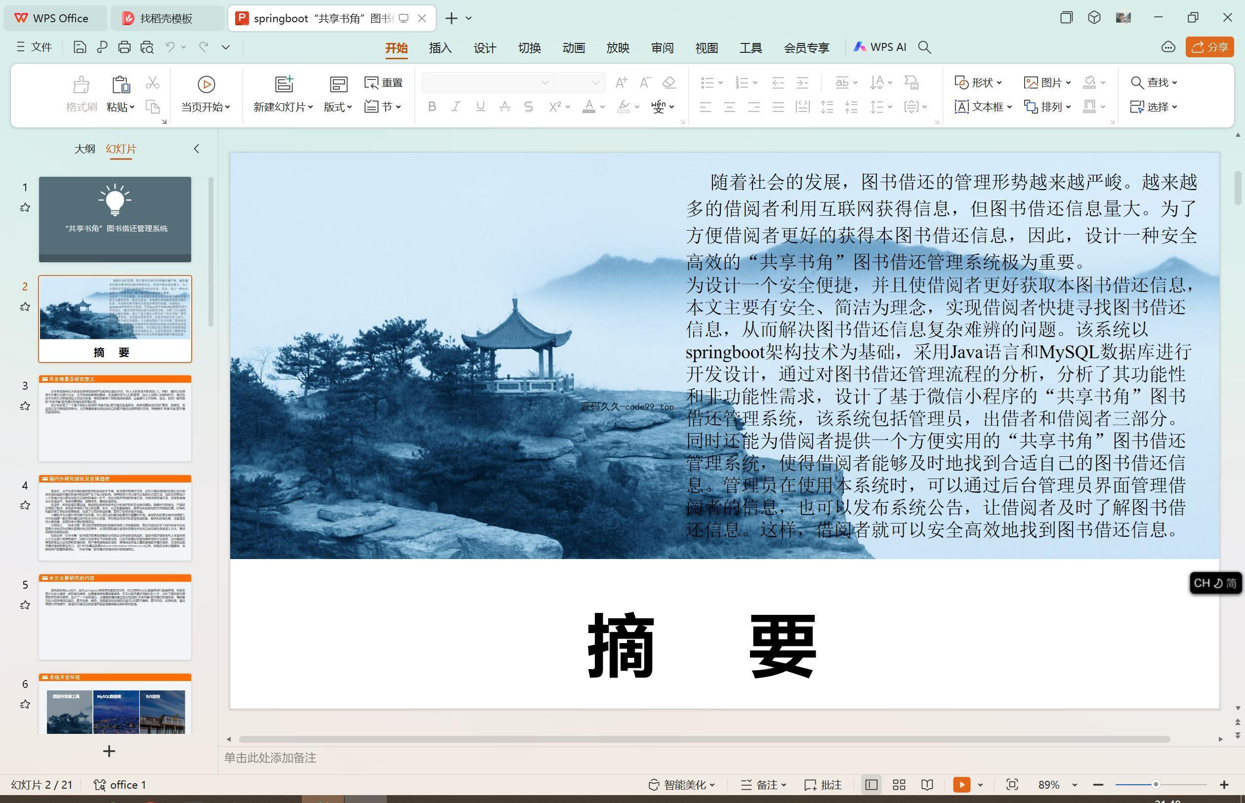Open the Design (设计) ribbon tab

[485, 48]
